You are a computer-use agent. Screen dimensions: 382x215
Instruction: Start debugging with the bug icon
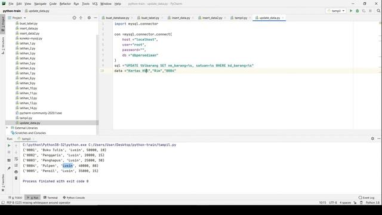click(x=358, y=11)
